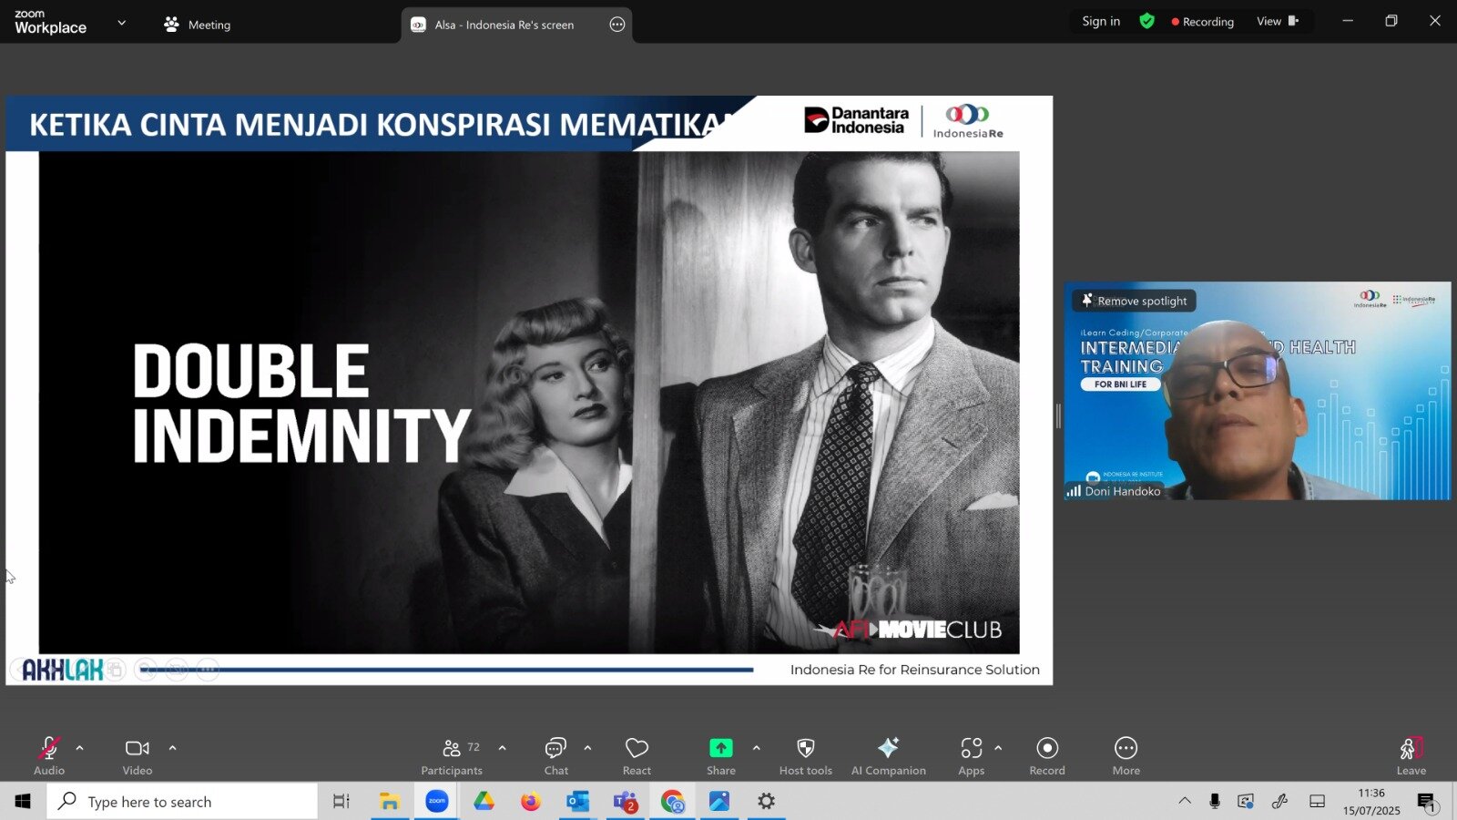Image resolution: width=1457 pixels, height=820 pixels.
Task: Expand audio options arrow next to Audio
Action: [x=79, y=748]
